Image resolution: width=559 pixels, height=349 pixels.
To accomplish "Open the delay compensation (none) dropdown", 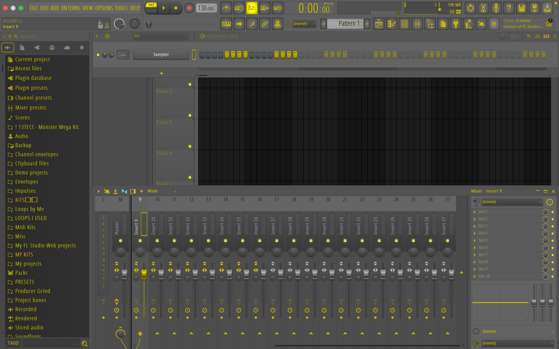I will [517, 331].
